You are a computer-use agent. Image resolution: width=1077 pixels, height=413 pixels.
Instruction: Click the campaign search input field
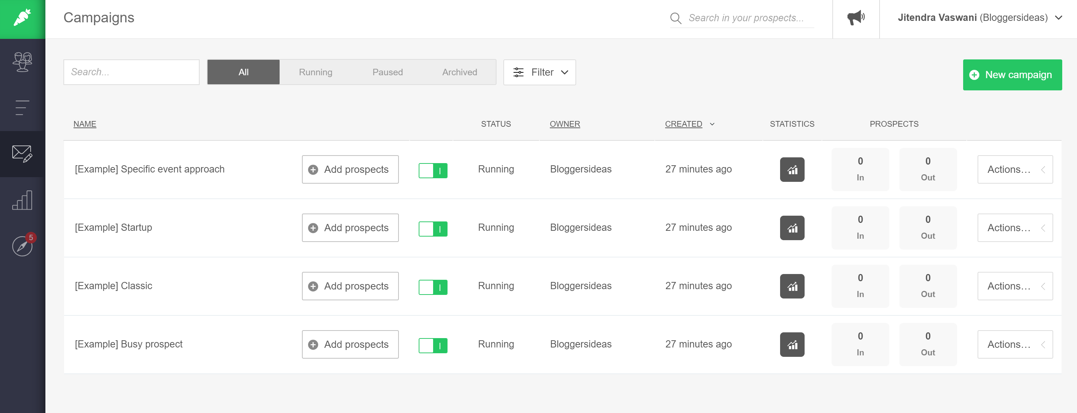(x=131, y=72)
